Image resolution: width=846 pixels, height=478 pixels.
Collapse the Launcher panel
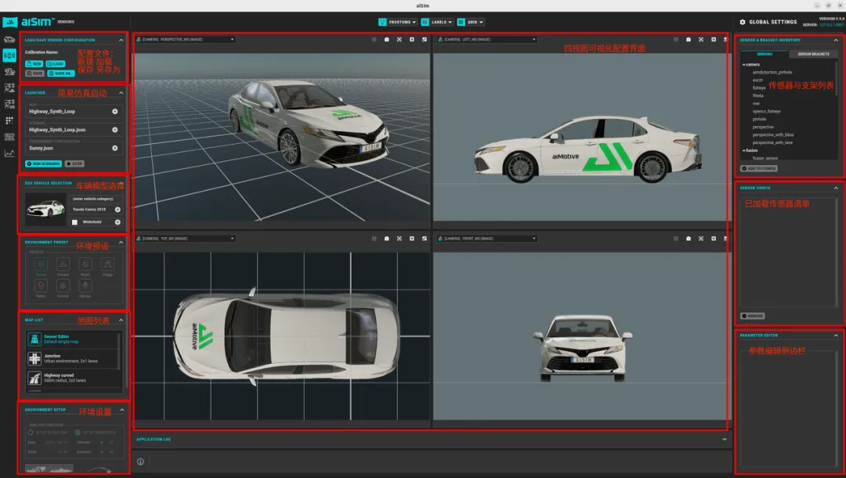(x=121, y=93)
